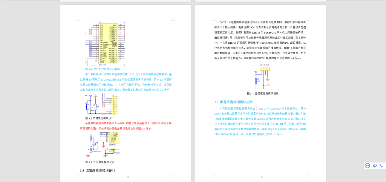The height and width of the screenshot is (182, 386).
Task: Click red line starting '晶振模块能提供频率高达'
Action: [129, 123]
